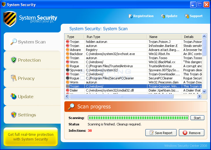The image size is (211, 150).
Task: Select the Adware.eXact.Barg... name cell
Action: [164, 50]
